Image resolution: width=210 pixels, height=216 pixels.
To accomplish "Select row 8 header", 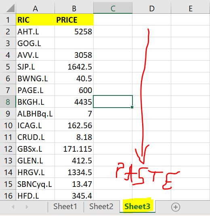I will [8, 102].
